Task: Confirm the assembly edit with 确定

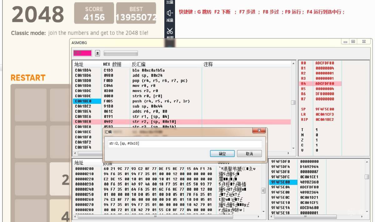Action: tap(222, 154)
